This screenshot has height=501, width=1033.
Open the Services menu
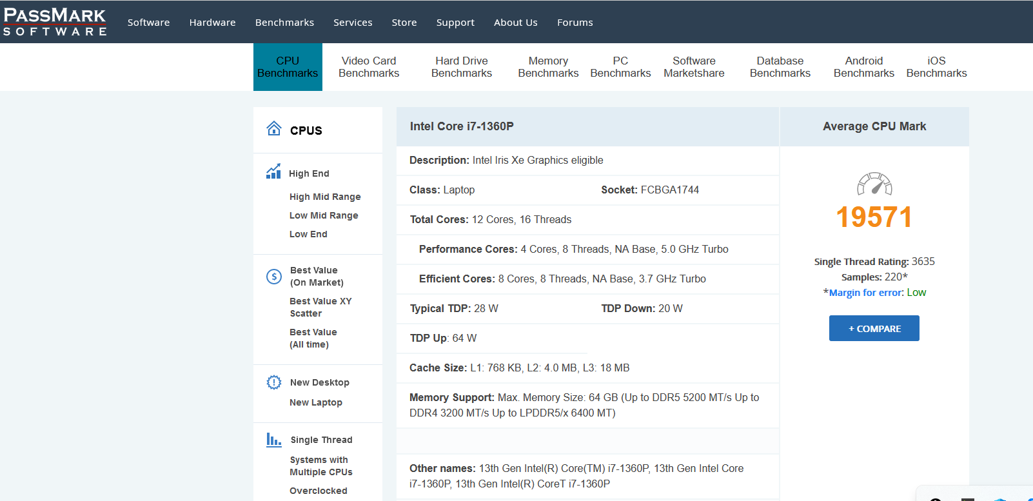click(353, 22)
